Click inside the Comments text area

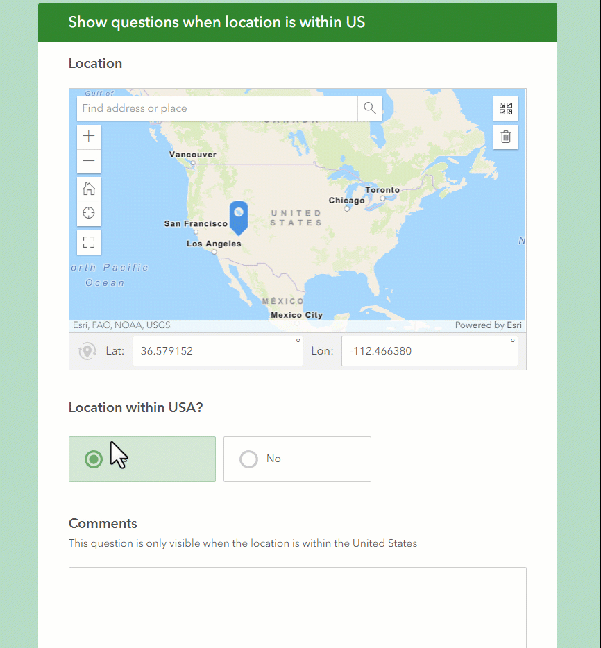(x=297, y=607)
